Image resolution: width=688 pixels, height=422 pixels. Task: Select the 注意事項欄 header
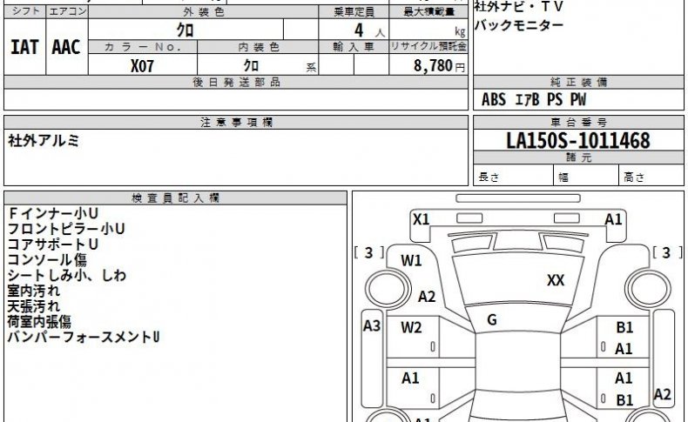pyautogui.click(x=236, y=123)
